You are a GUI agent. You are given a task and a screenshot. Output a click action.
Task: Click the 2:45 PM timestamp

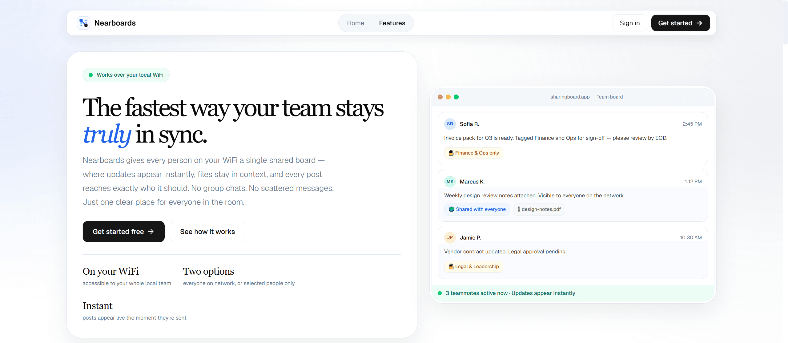pyautogui.click(x=692, y=124)
